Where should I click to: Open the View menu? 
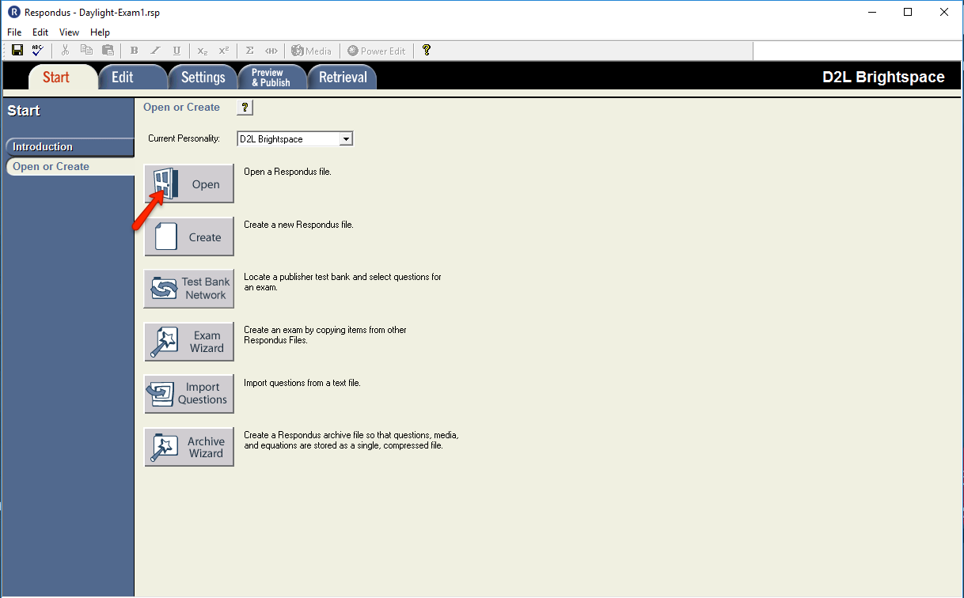point(70,32)
